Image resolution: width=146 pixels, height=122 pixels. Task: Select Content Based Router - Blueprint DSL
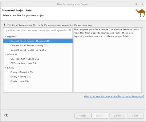click(38, 41)
